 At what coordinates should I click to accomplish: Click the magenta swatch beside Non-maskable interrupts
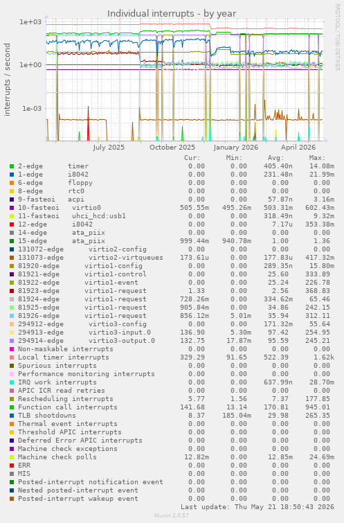pyautogui.click(x=12, y=349)
